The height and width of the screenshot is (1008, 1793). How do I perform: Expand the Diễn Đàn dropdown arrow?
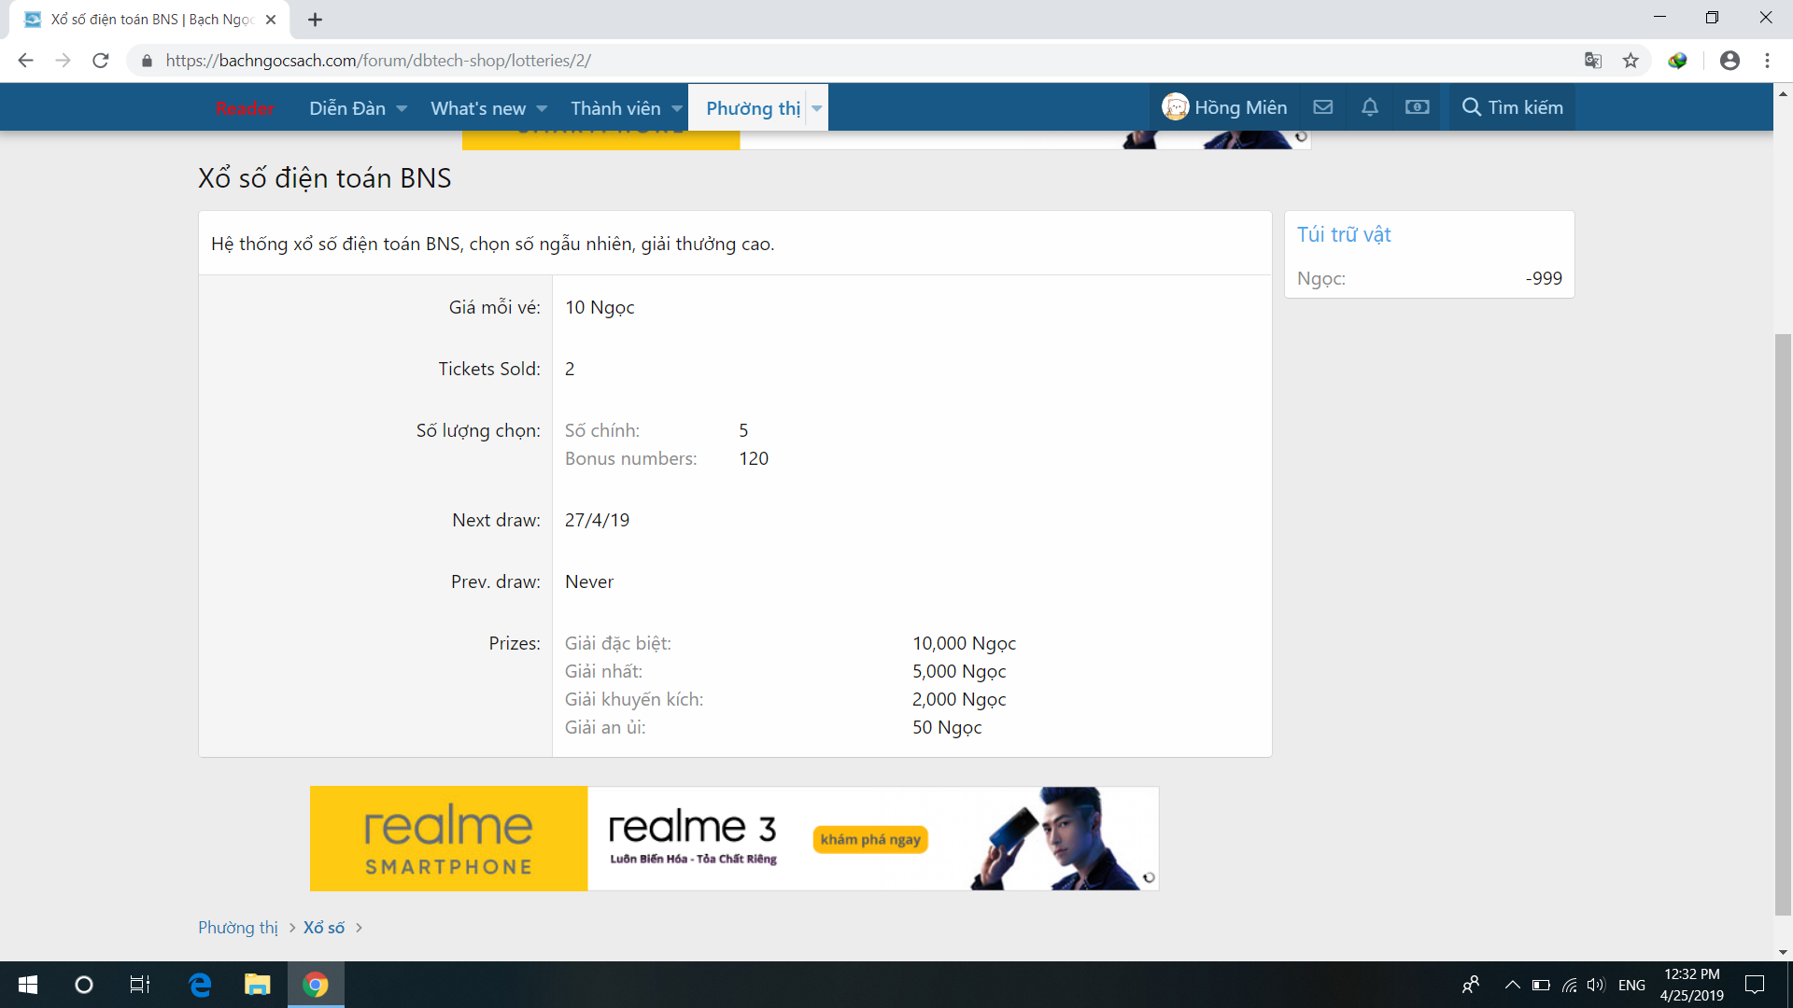pos(402,108)
